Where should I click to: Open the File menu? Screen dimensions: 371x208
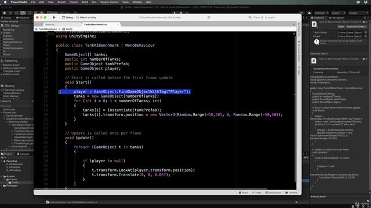(x=34, y=2)
